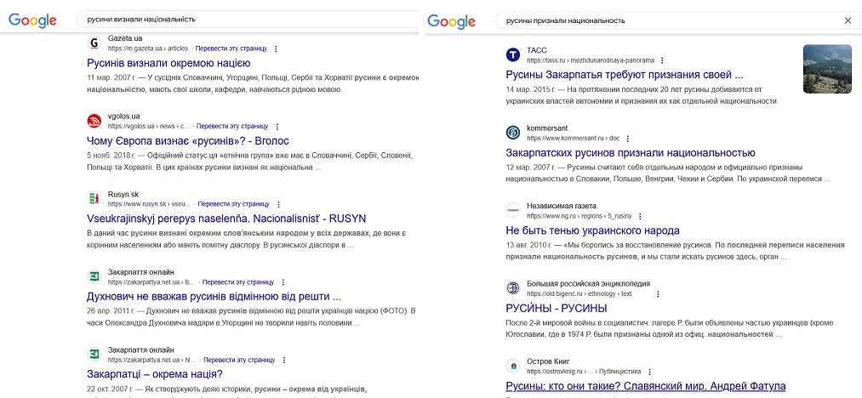The width and height of the screenshot is (862, 398).
Task: Click the https://www.kommersant.ru › doc URL
Action: 573,139
